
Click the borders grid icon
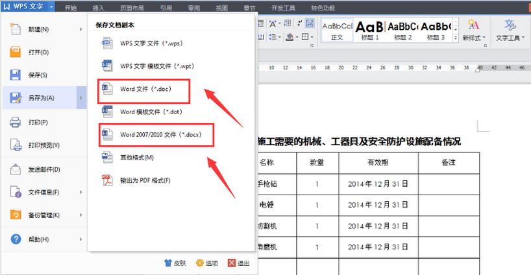[305, 36]
